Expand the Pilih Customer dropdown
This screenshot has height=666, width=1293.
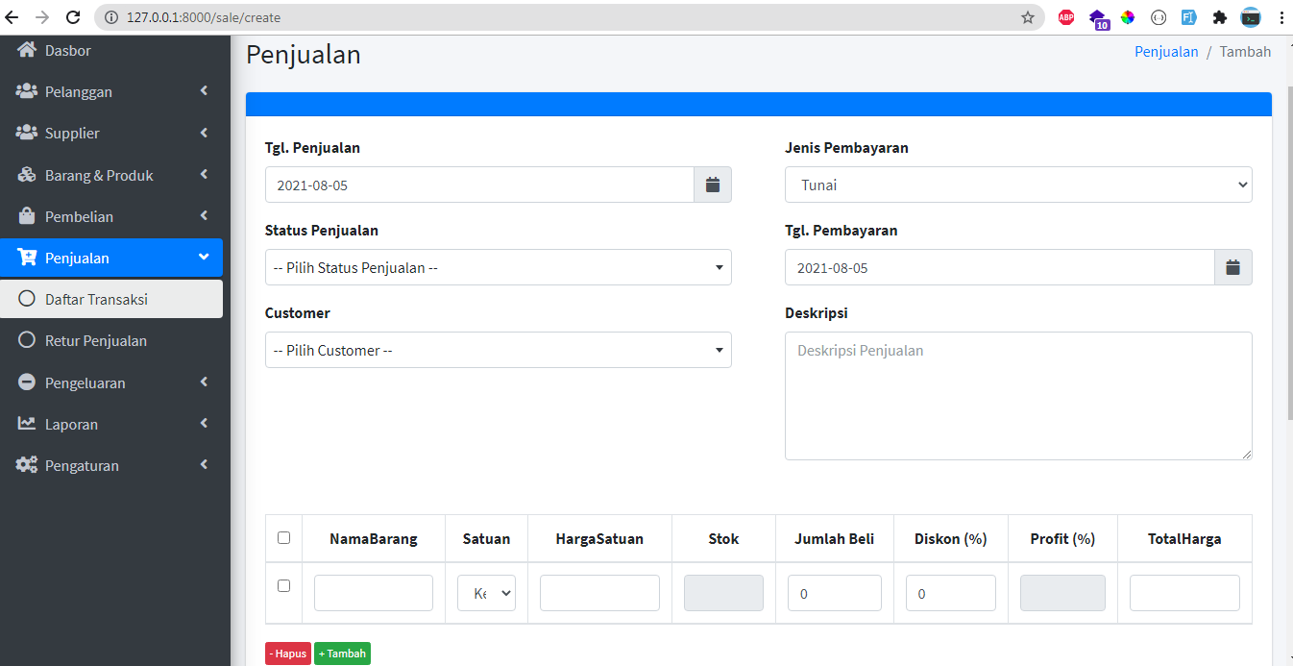(x=498, y=350)
